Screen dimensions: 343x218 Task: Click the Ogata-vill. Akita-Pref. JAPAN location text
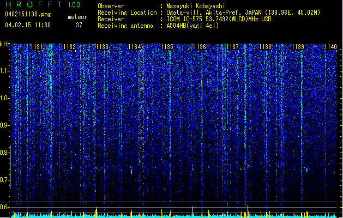click(x=243, y=13)
